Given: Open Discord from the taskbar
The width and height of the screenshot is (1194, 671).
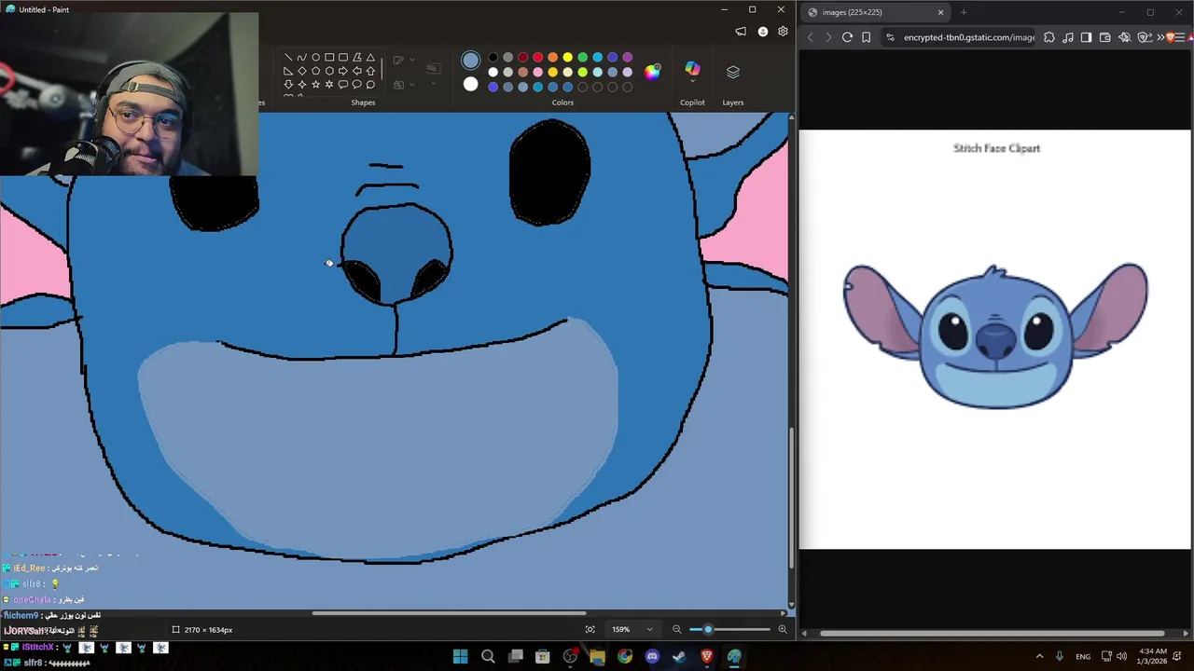Looking at the screenshot, I should 652,656.
